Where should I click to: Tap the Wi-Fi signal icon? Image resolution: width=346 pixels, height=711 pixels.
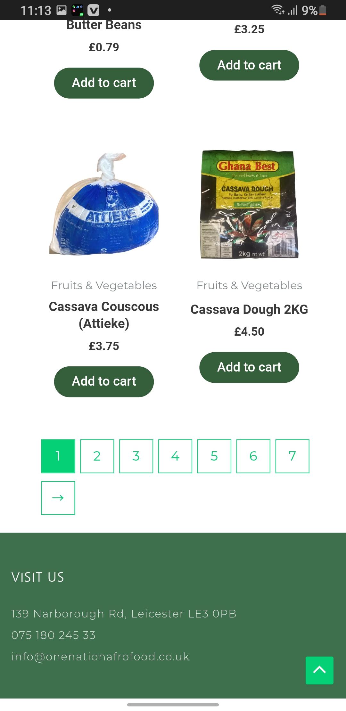278,10
